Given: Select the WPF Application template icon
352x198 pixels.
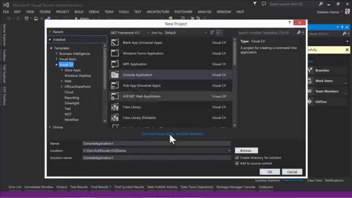Looking at the screenshot, I should tap(115, 64).
